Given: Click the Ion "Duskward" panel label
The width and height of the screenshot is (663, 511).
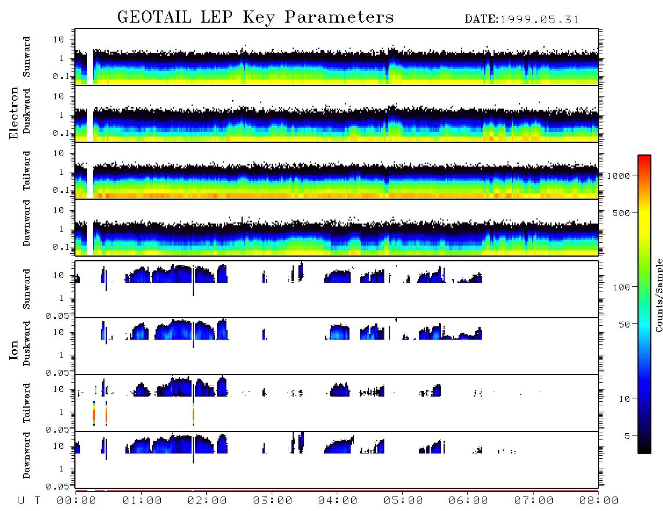Looking at the screenshot, I should pos(27,344).
